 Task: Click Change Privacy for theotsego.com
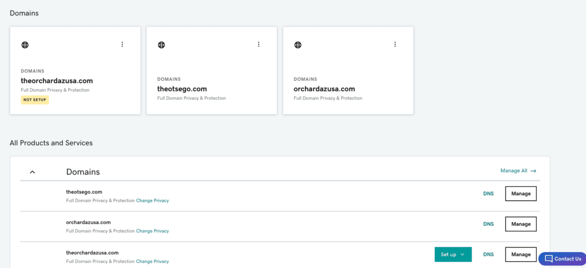[x=152, y=201]
